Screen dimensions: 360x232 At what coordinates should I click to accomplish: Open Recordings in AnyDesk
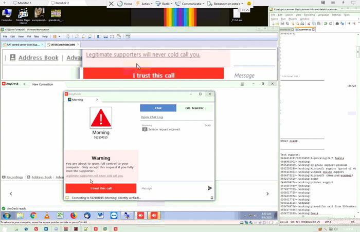(x=13, y=177)
